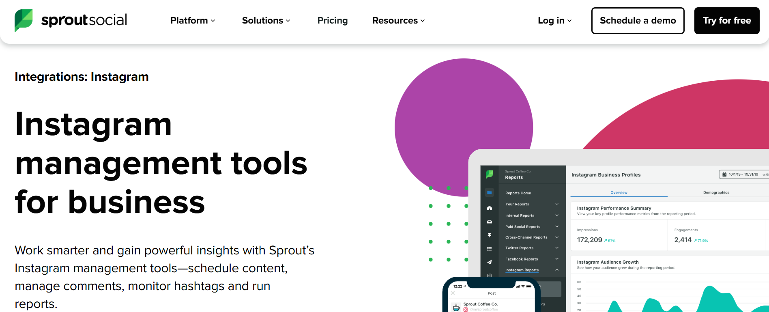Expand the Internal Reports section
The height and width of the screenshot is (312, 769).
(532, 215)
